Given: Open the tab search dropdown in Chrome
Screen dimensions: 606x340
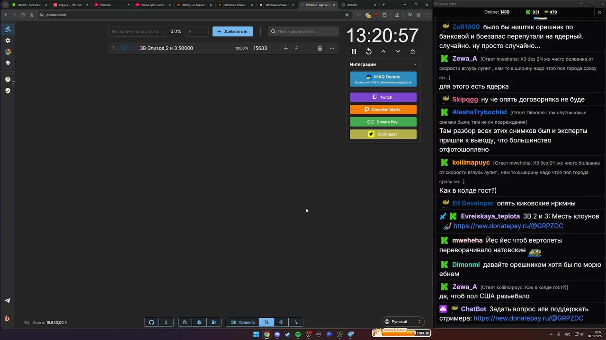Looking at the screenshot, I should (x=5, y=5).
